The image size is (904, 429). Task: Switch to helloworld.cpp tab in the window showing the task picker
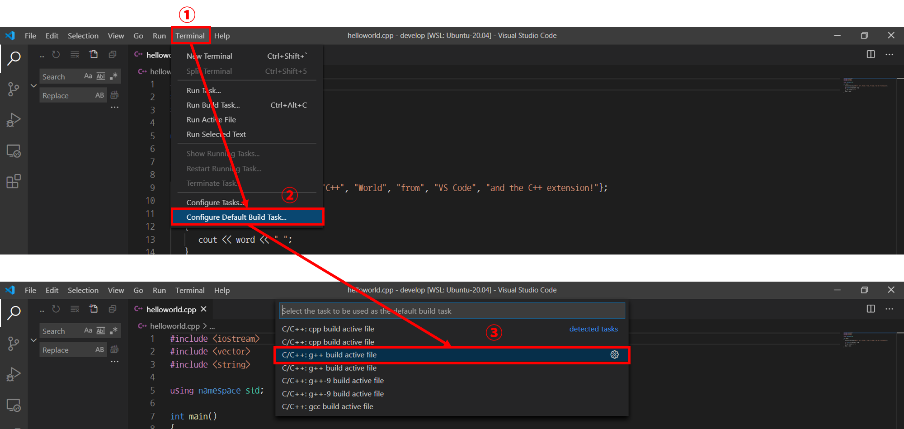[171, 309]
